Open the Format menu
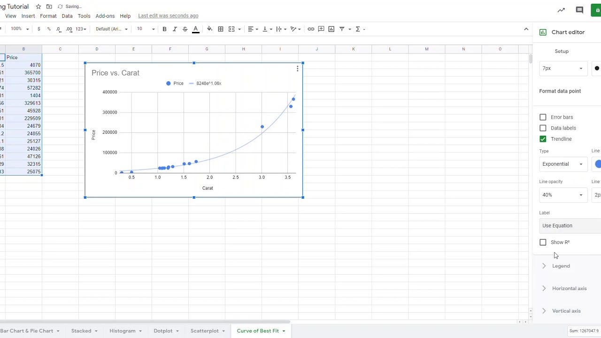This screenshot has height=338, width=601. pos(48,16)
